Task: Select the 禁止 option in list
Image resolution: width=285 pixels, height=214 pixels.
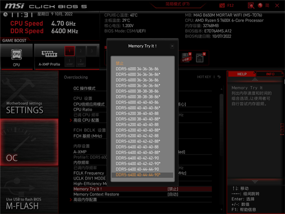Action: [121, 63]
